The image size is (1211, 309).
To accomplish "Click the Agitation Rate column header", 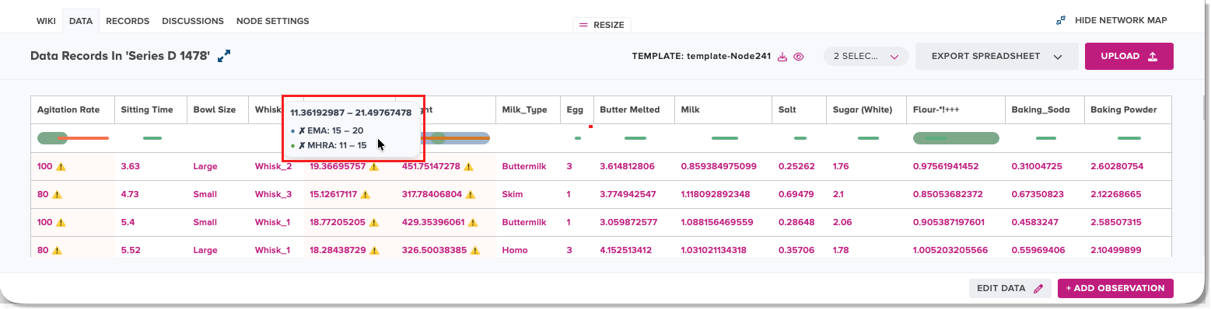I will (x=72, y=110).
